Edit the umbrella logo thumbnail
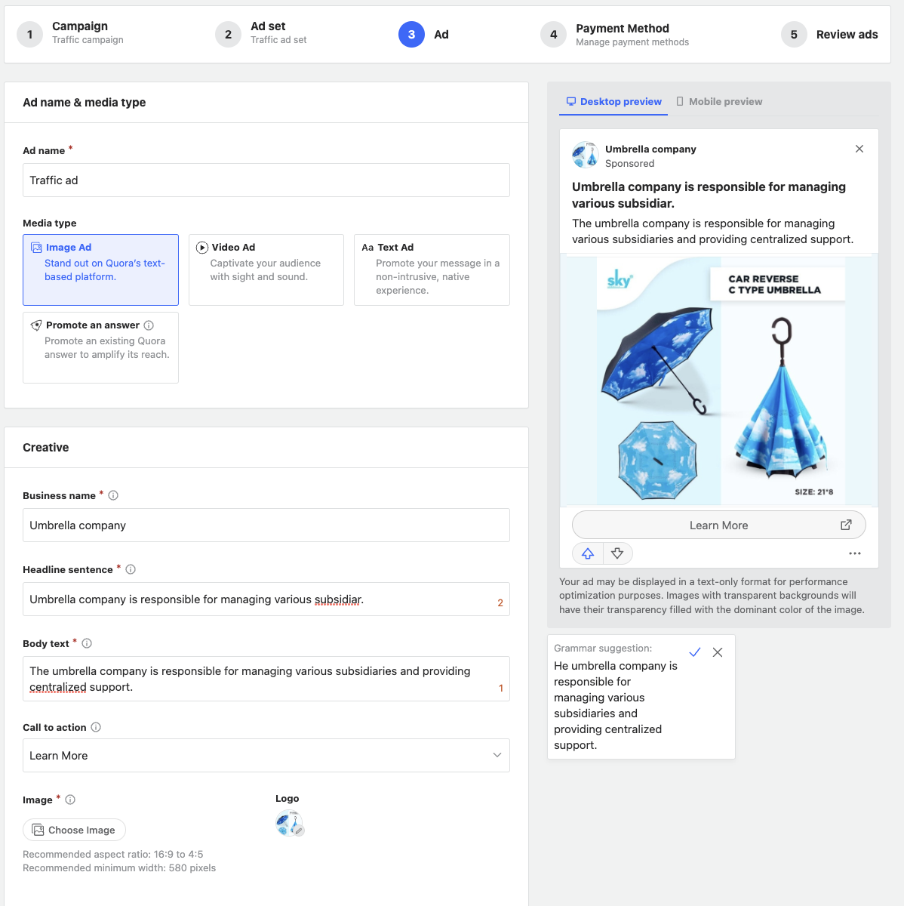This screenshot has width=904, height=906. point(288,822)
